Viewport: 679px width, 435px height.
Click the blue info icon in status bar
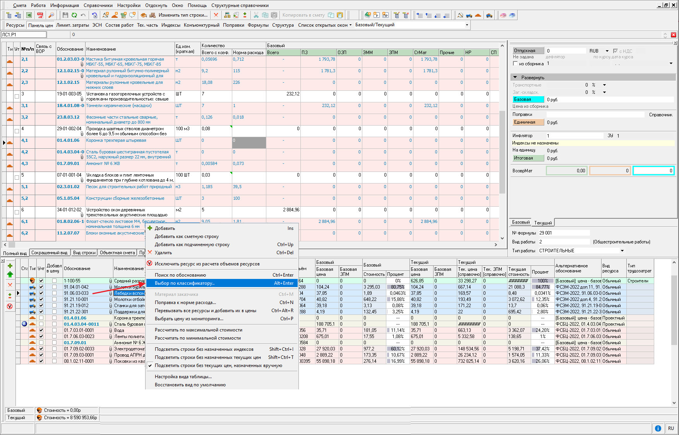pos(658,428)
